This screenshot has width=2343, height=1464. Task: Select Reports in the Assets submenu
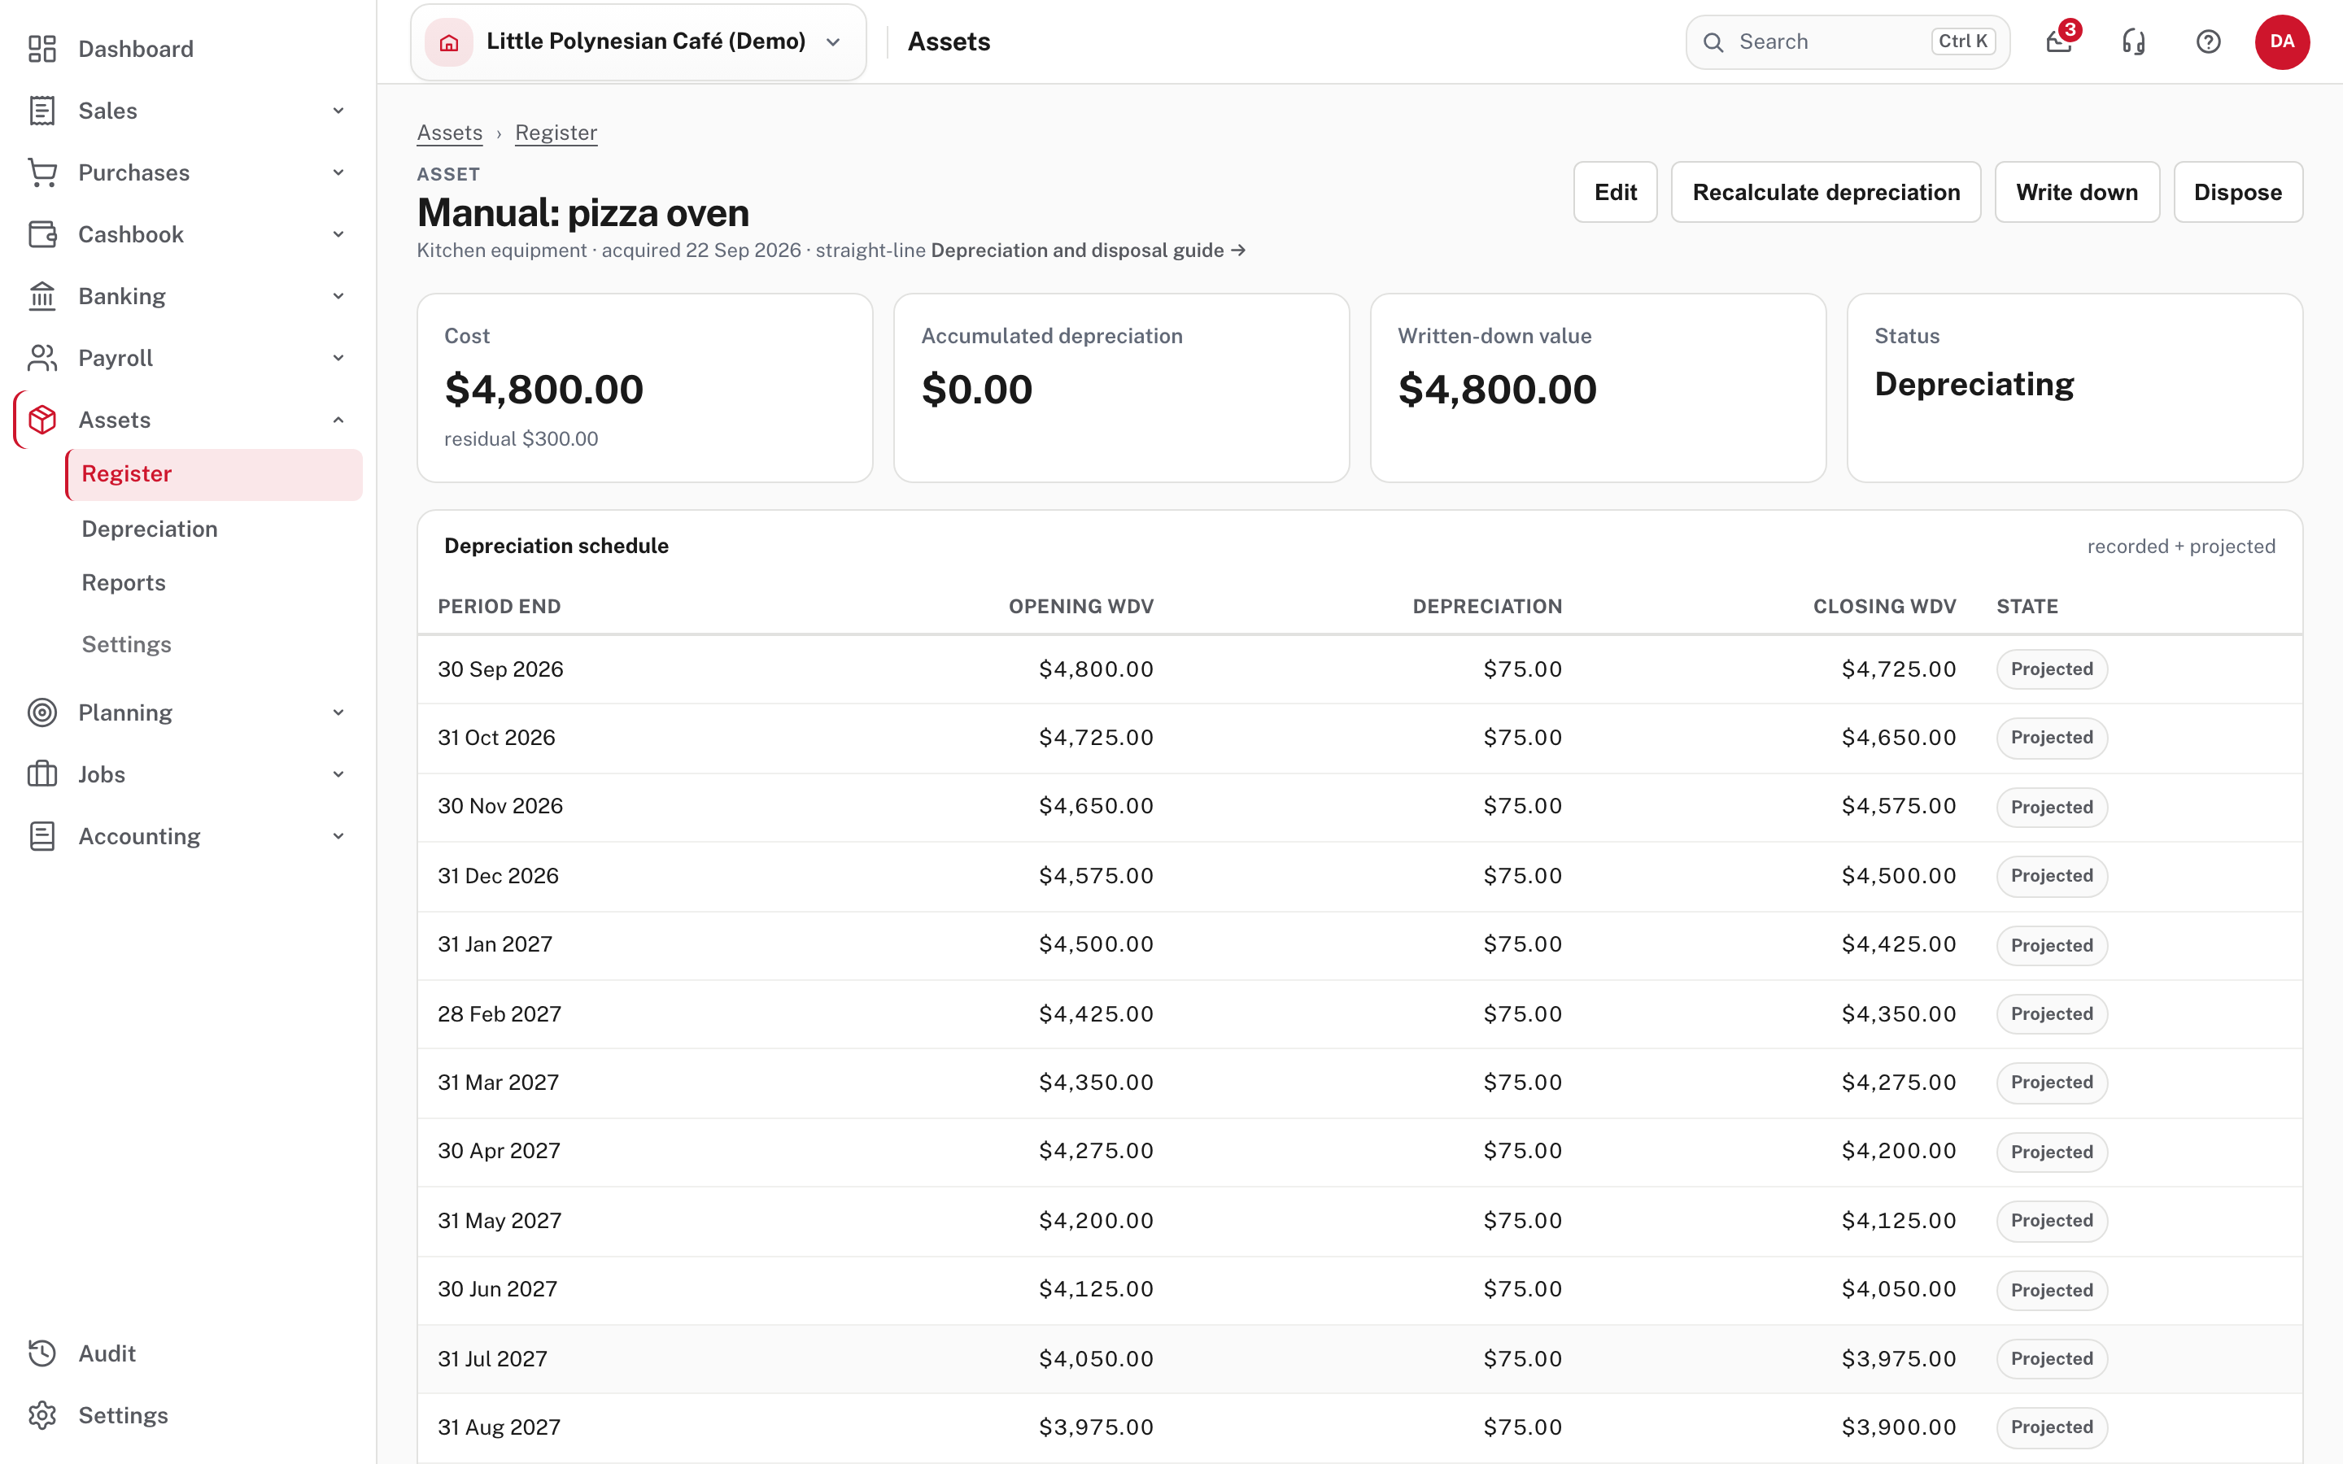click(x=124, y=583)
